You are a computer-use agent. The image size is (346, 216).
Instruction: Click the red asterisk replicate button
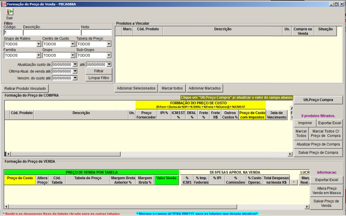pyautogui.click(x=294, y=182)
